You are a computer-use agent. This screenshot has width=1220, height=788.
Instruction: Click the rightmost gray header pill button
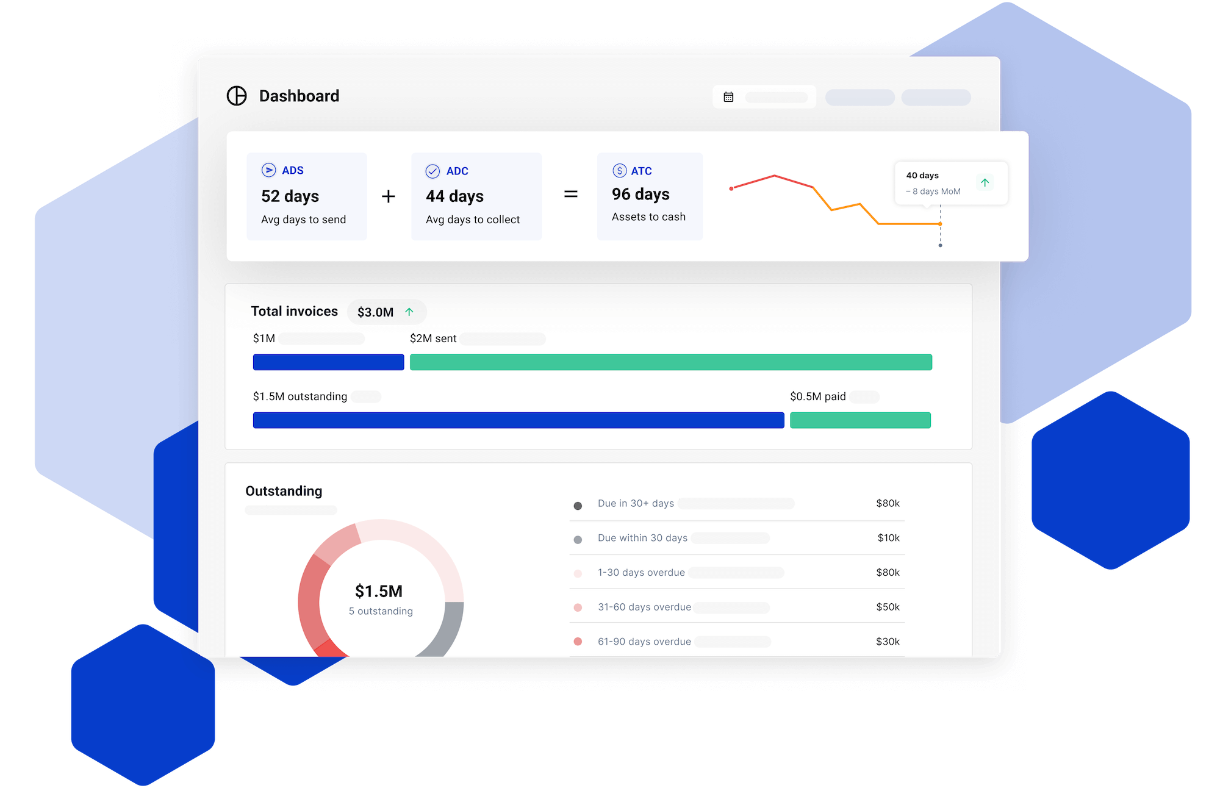coord(936,98)
